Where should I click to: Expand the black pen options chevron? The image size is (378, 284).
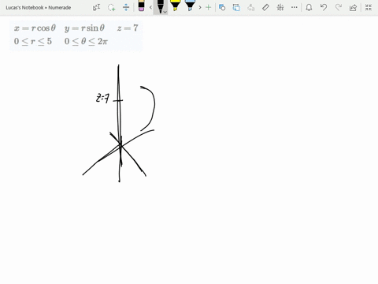[x=165, y=12]
